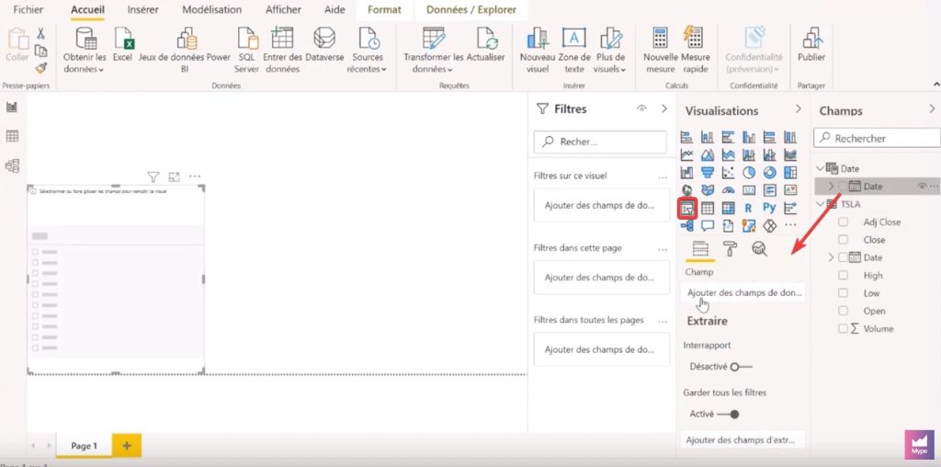Collapse the Champs pane chevron
The image size is (941, 467).
[x=932, y=108]
